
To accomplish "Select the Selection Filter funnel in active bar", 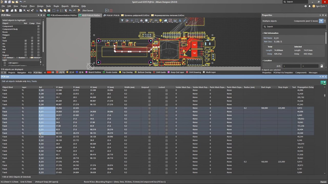I will 122,20.
